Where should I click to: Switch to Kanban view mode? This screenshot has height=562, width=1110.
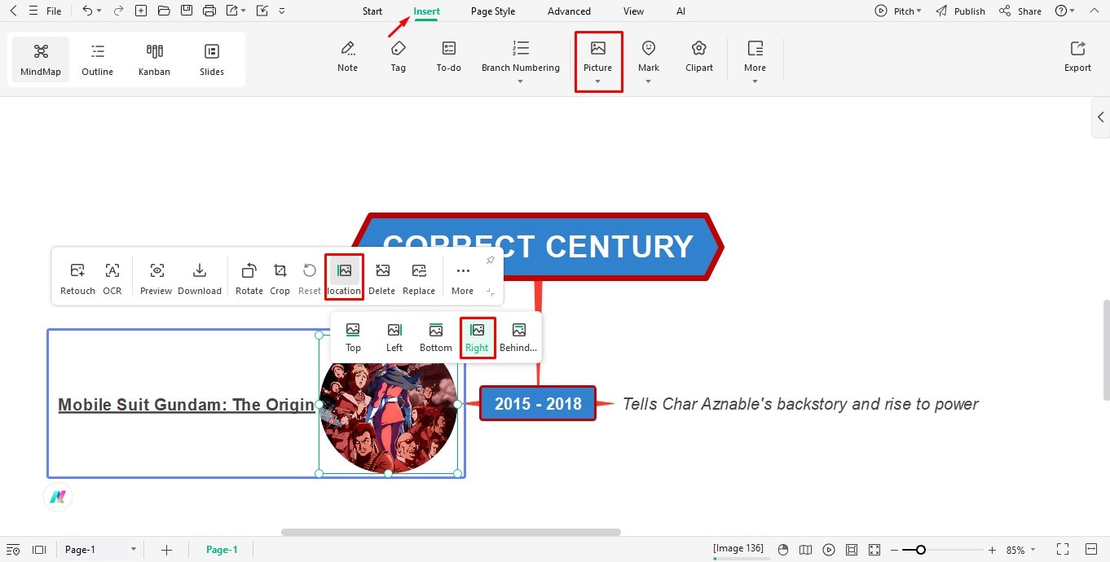[x=154, y=60]
